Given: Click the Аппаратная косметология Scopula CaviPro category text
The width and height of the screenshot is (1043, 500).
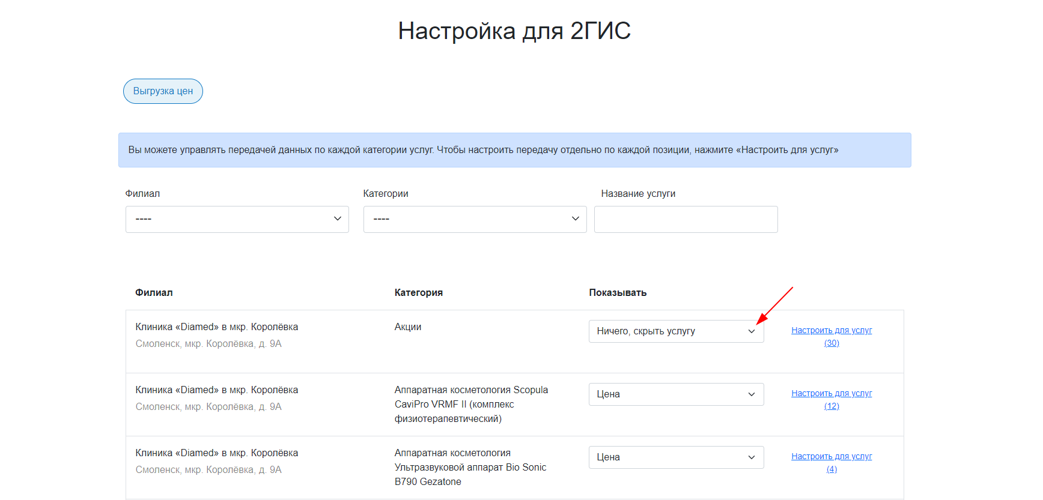Looking at the screenshot, I should pyautogui.click(x=472, y=405).
